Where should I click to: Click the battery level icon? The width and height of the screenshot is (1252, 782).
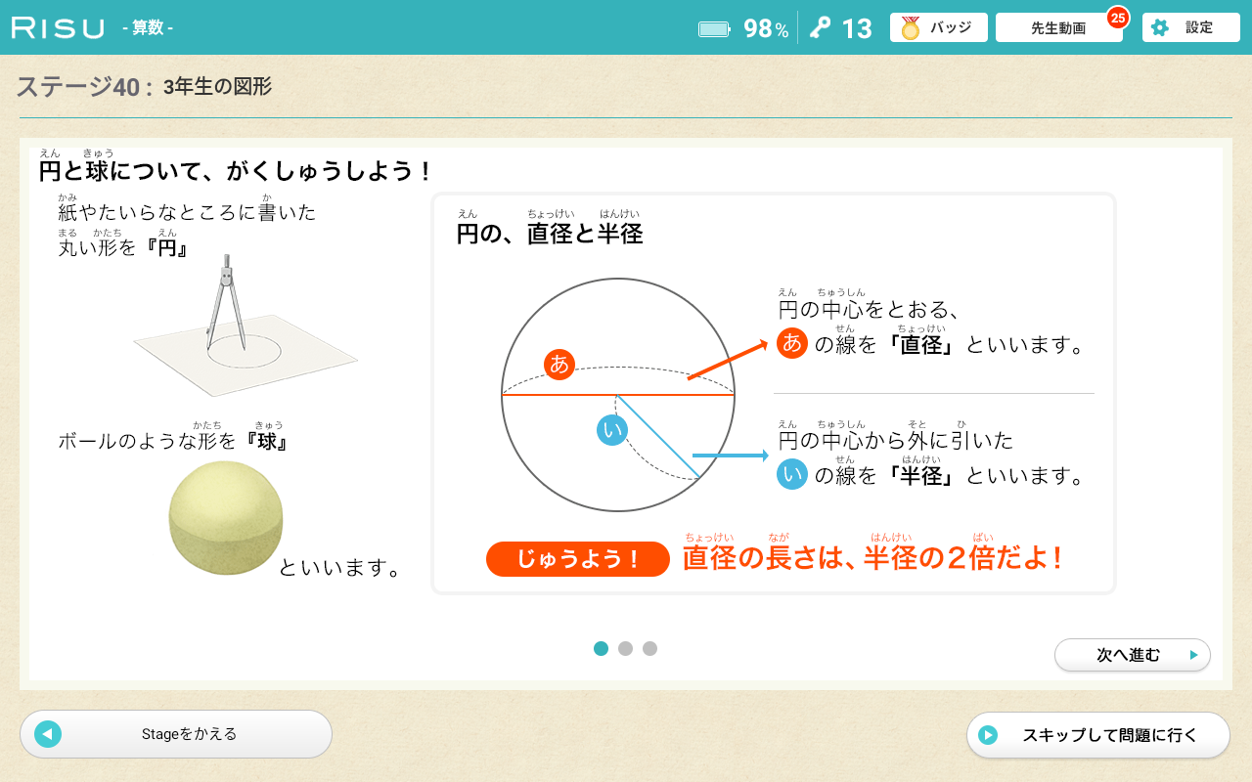tap(714, 28)
